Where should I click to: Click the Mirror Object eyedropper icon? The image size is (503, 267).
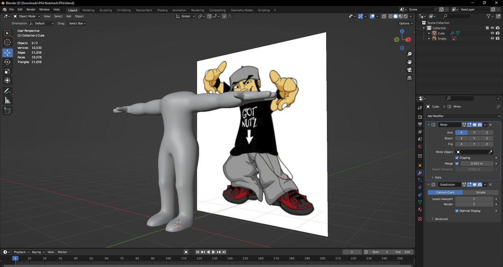click(491, 152)
